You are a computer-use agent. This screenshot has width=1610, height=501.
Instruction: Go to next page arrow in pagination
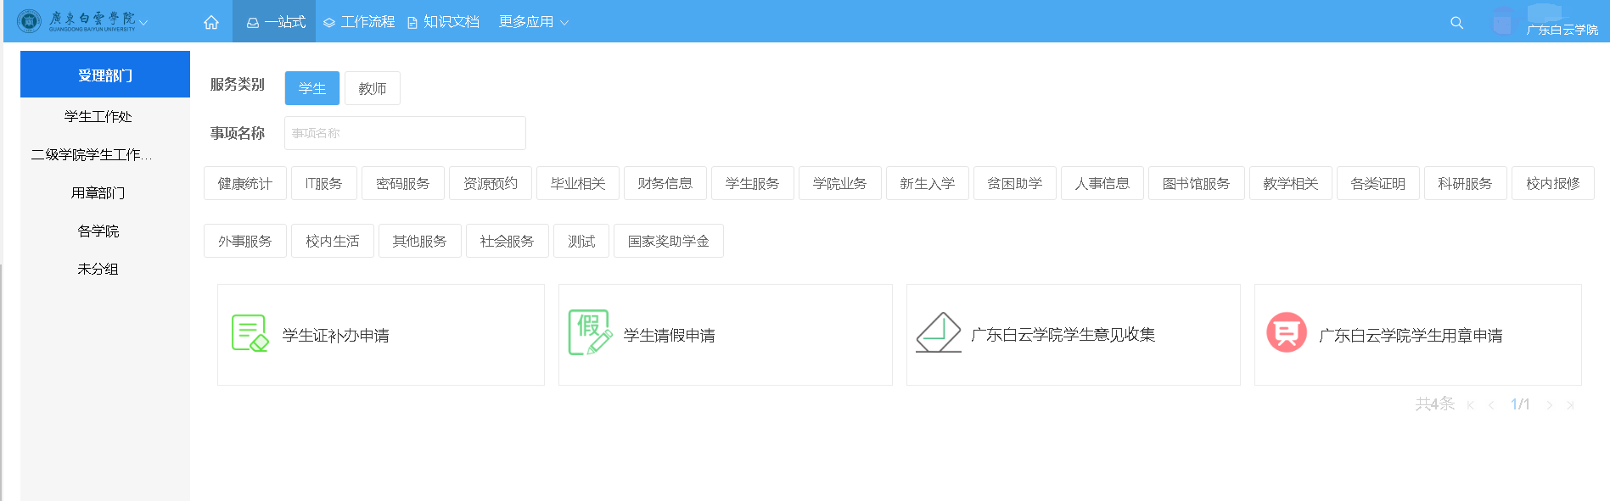(x=1549, y=405)
